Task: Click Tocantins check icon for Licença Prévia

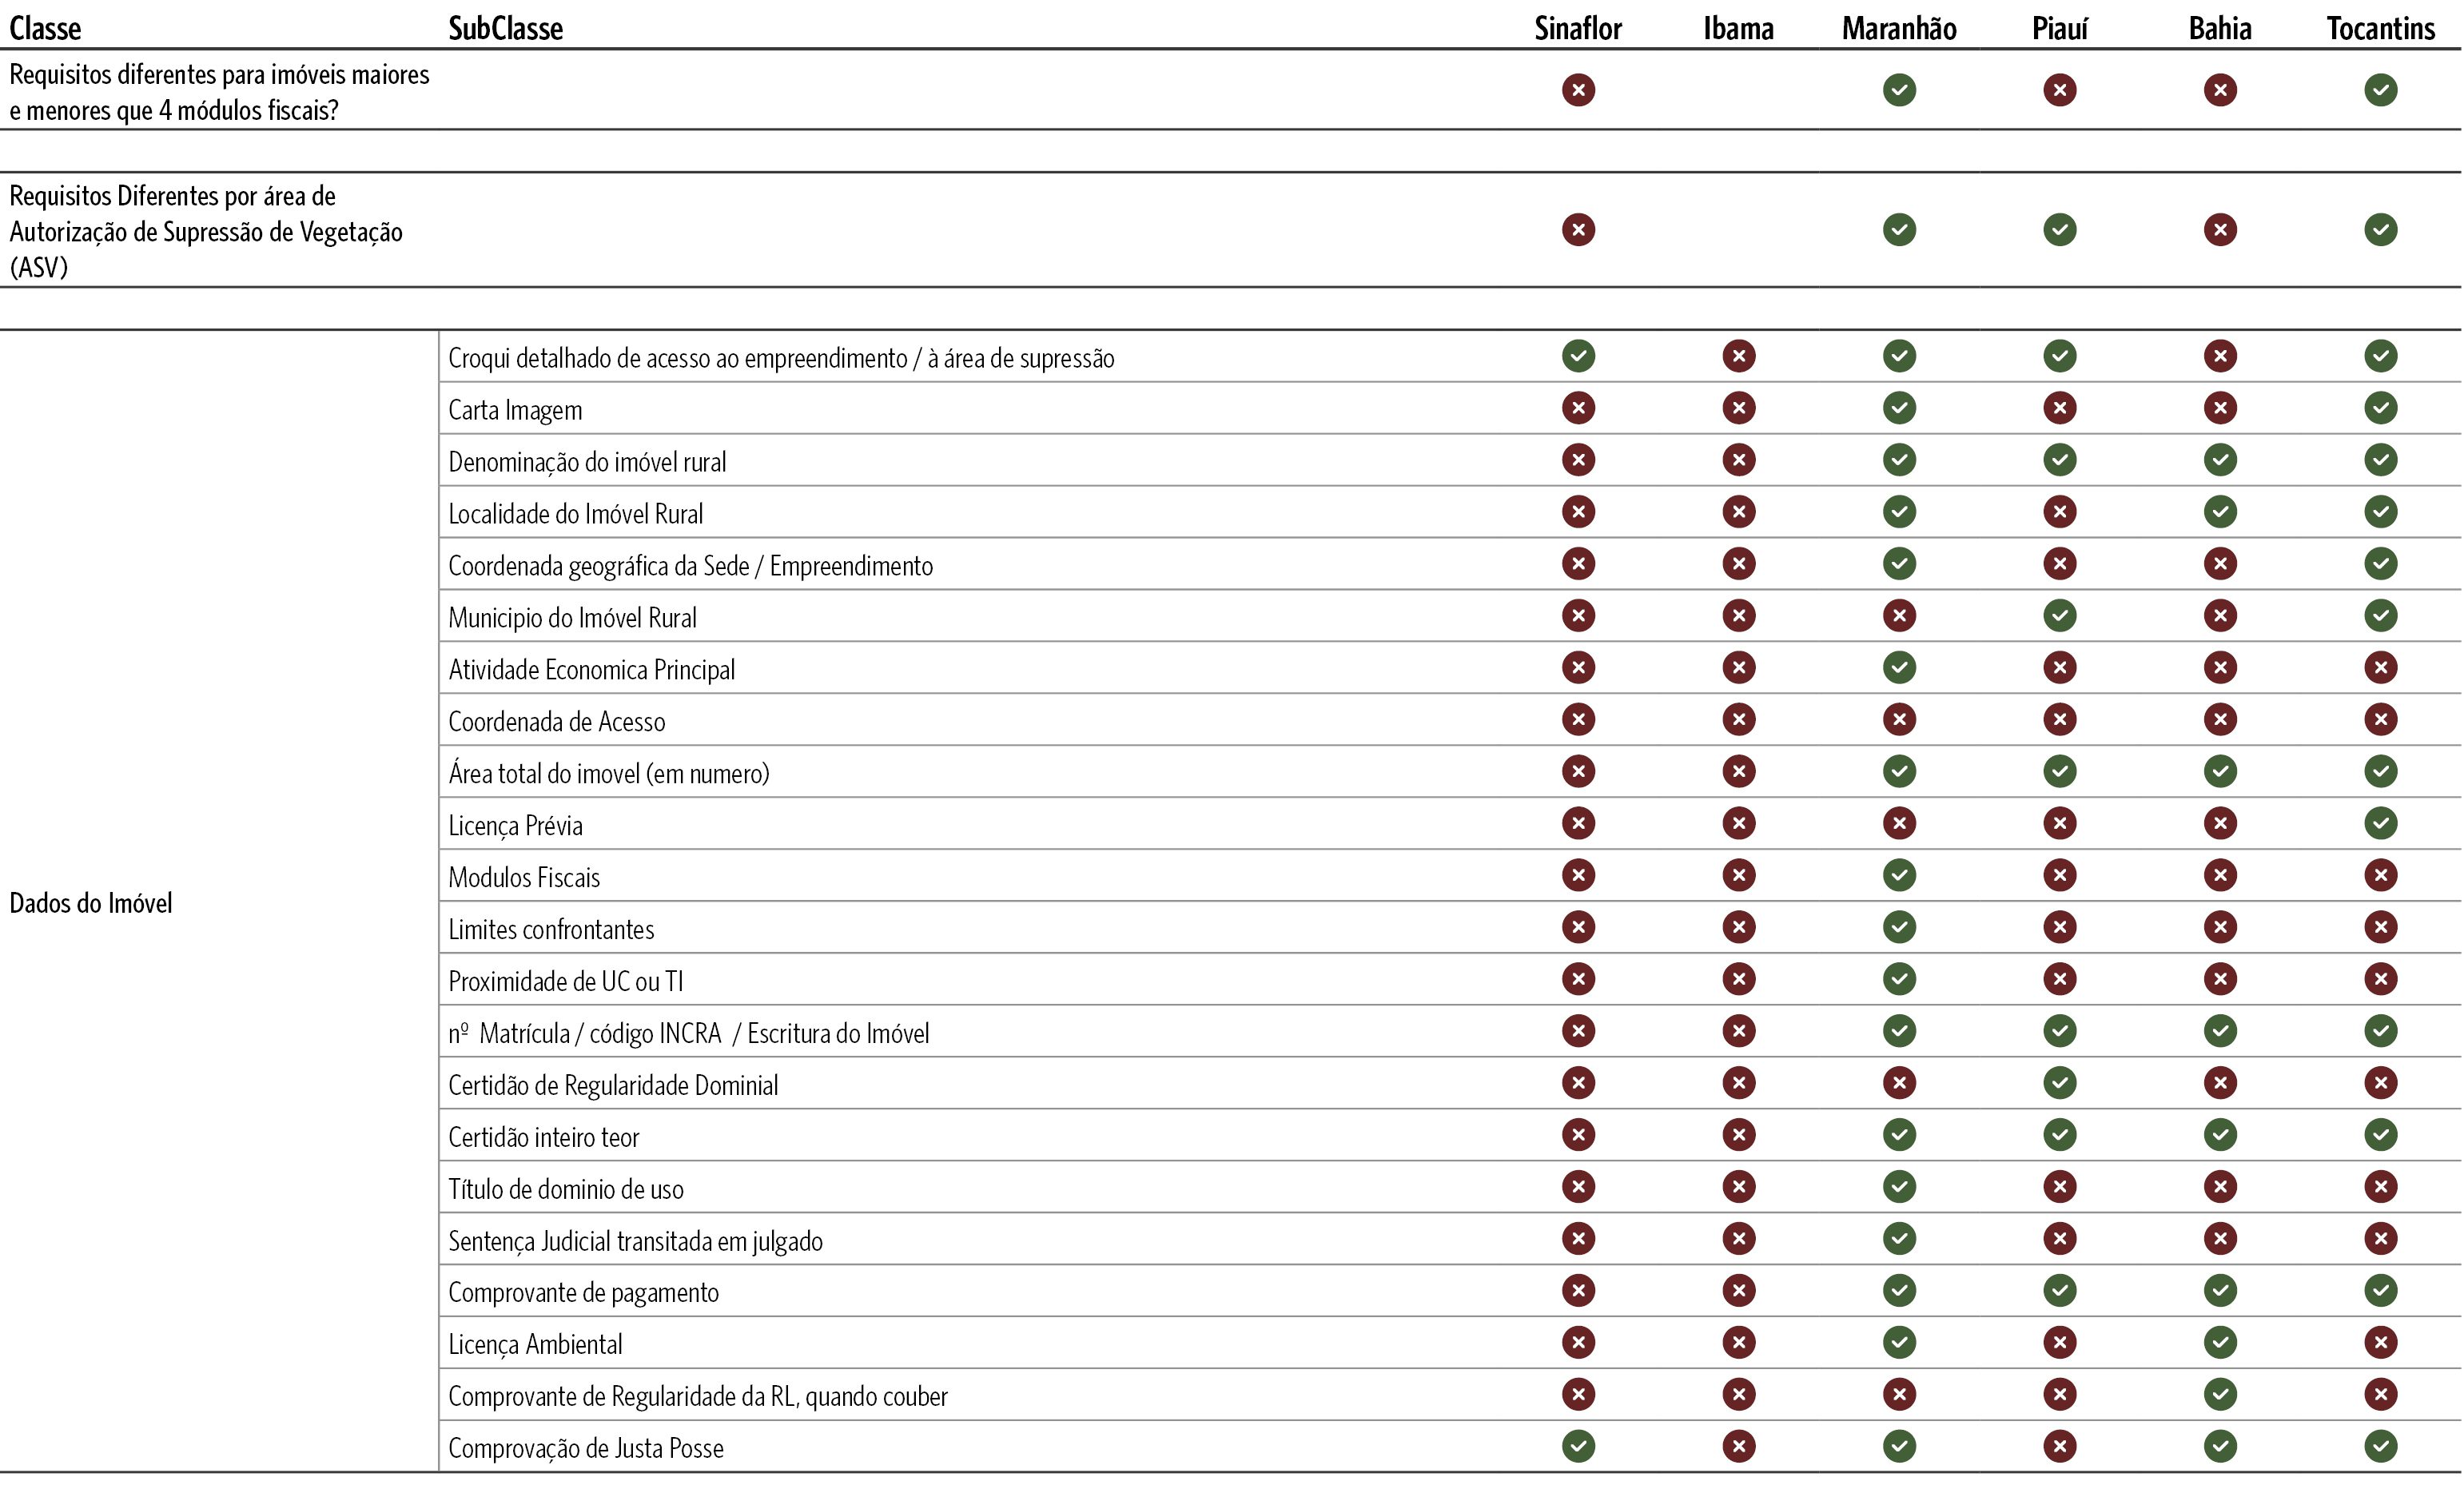Action: pos(2380,823)
